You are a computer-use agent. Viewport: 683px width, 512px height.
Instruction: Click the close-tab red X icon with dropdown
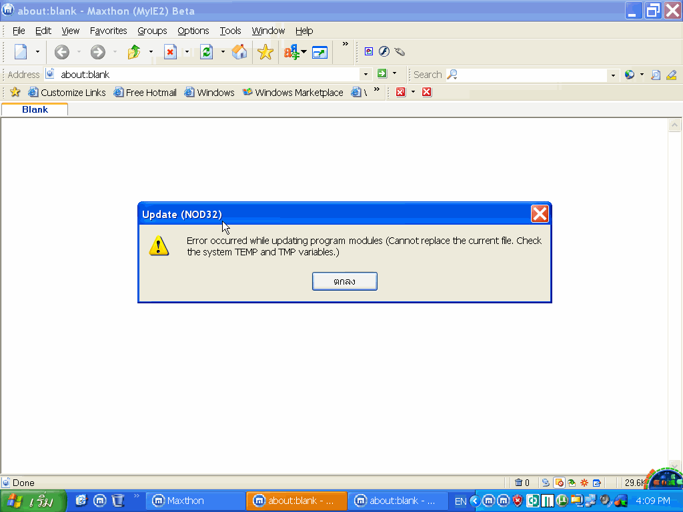400,92
